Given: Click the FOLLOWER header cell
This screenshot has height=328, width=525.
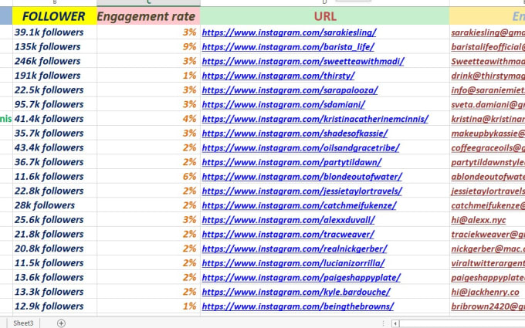Looking at the screenshot, I should click(55, 16).
